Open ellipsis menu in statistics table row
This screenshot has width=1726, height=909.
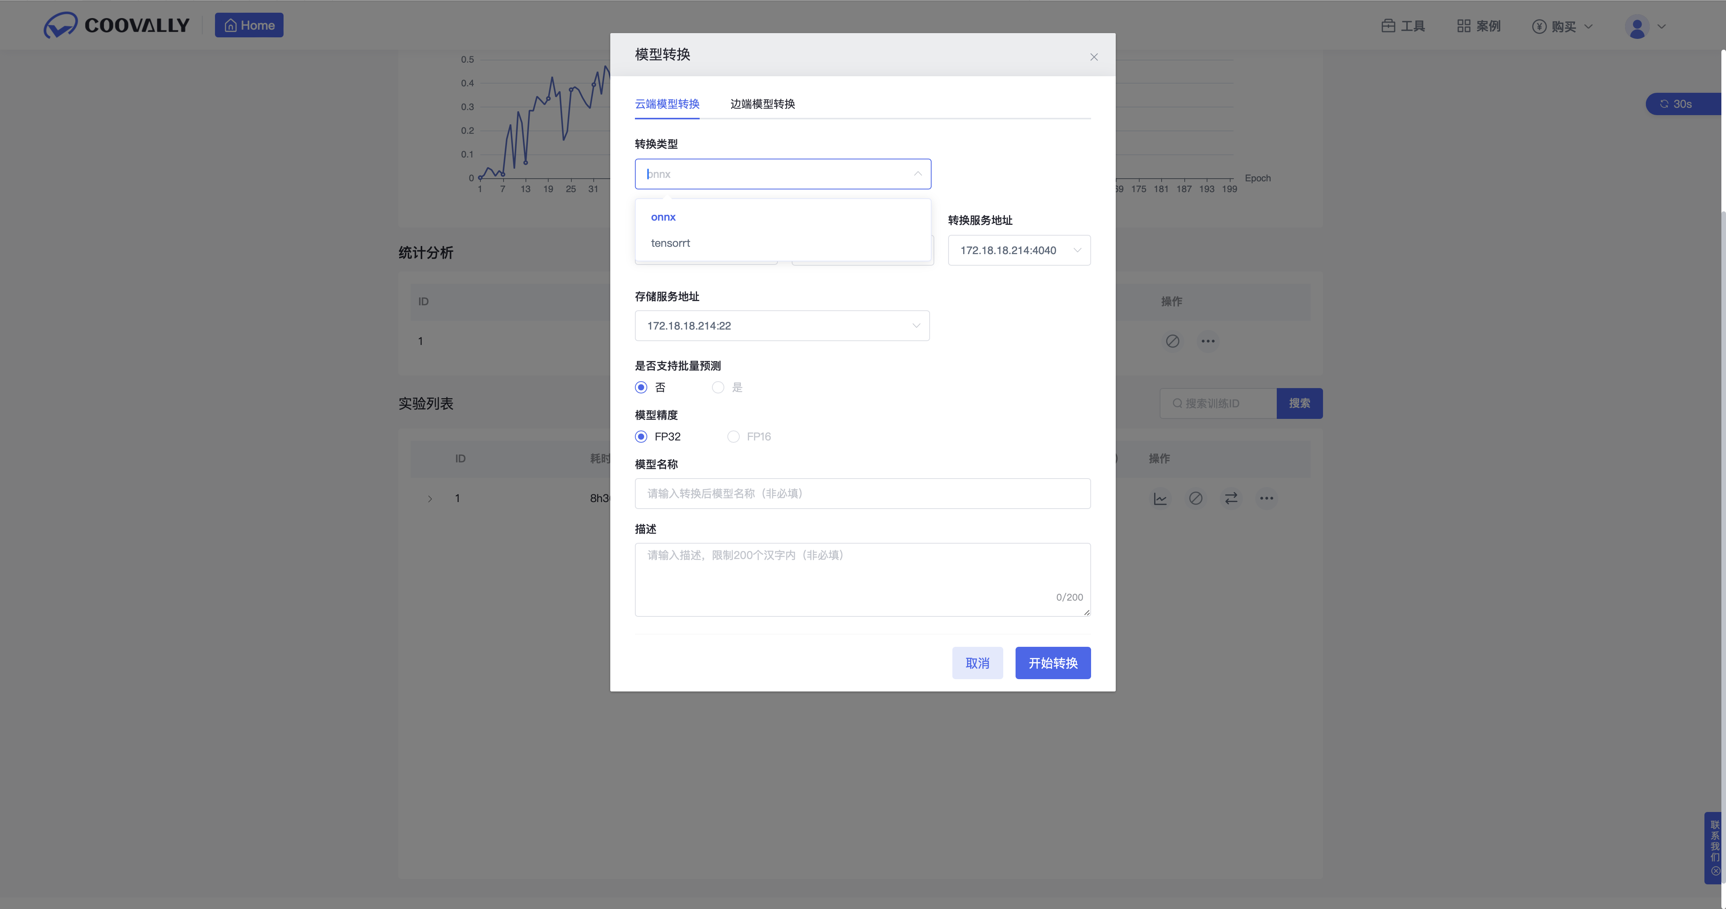pos(1207,342)
